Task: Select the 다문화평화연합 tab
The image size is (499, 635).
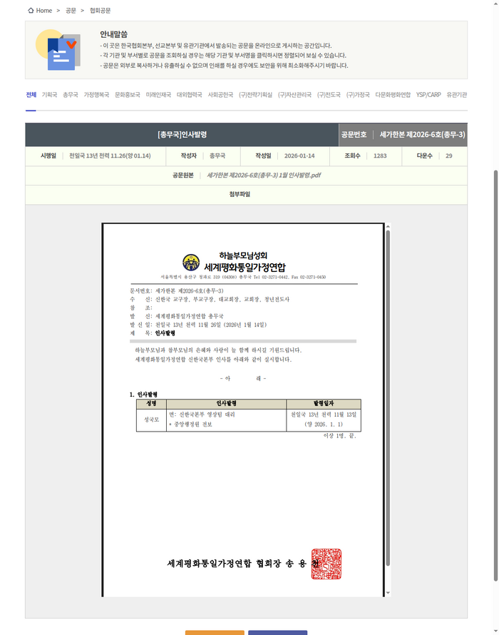Action: [x=393, y=95]
